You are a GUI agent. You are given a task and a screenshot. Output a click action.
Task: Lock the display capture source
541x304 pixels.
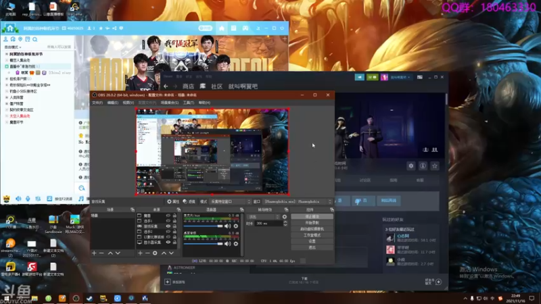click(x=174, y=243)
